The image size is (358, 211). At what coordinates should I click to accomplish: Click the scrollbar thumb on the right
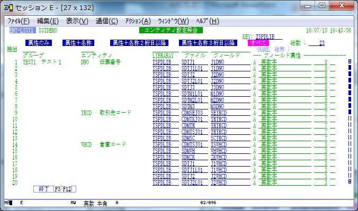(350, 90)
